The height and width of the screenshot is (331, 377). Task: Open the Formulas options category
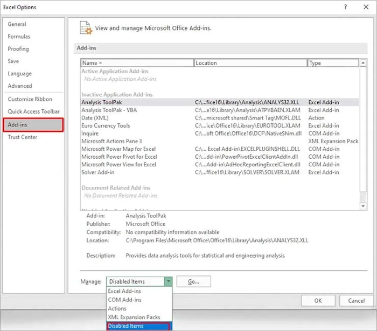pyautogui.click(x=19, y=37)
